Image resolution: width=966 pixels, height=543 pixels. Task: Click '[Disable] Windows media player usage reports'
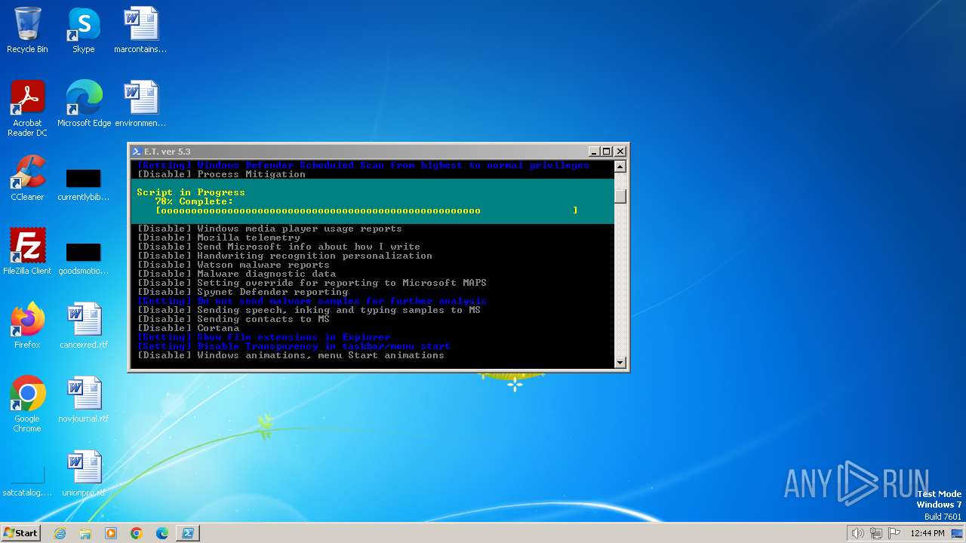click(270, 229)
